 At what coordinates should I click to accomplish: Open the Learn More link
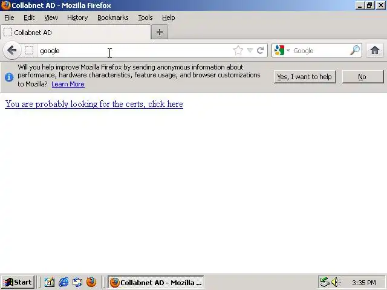[68, 84]
